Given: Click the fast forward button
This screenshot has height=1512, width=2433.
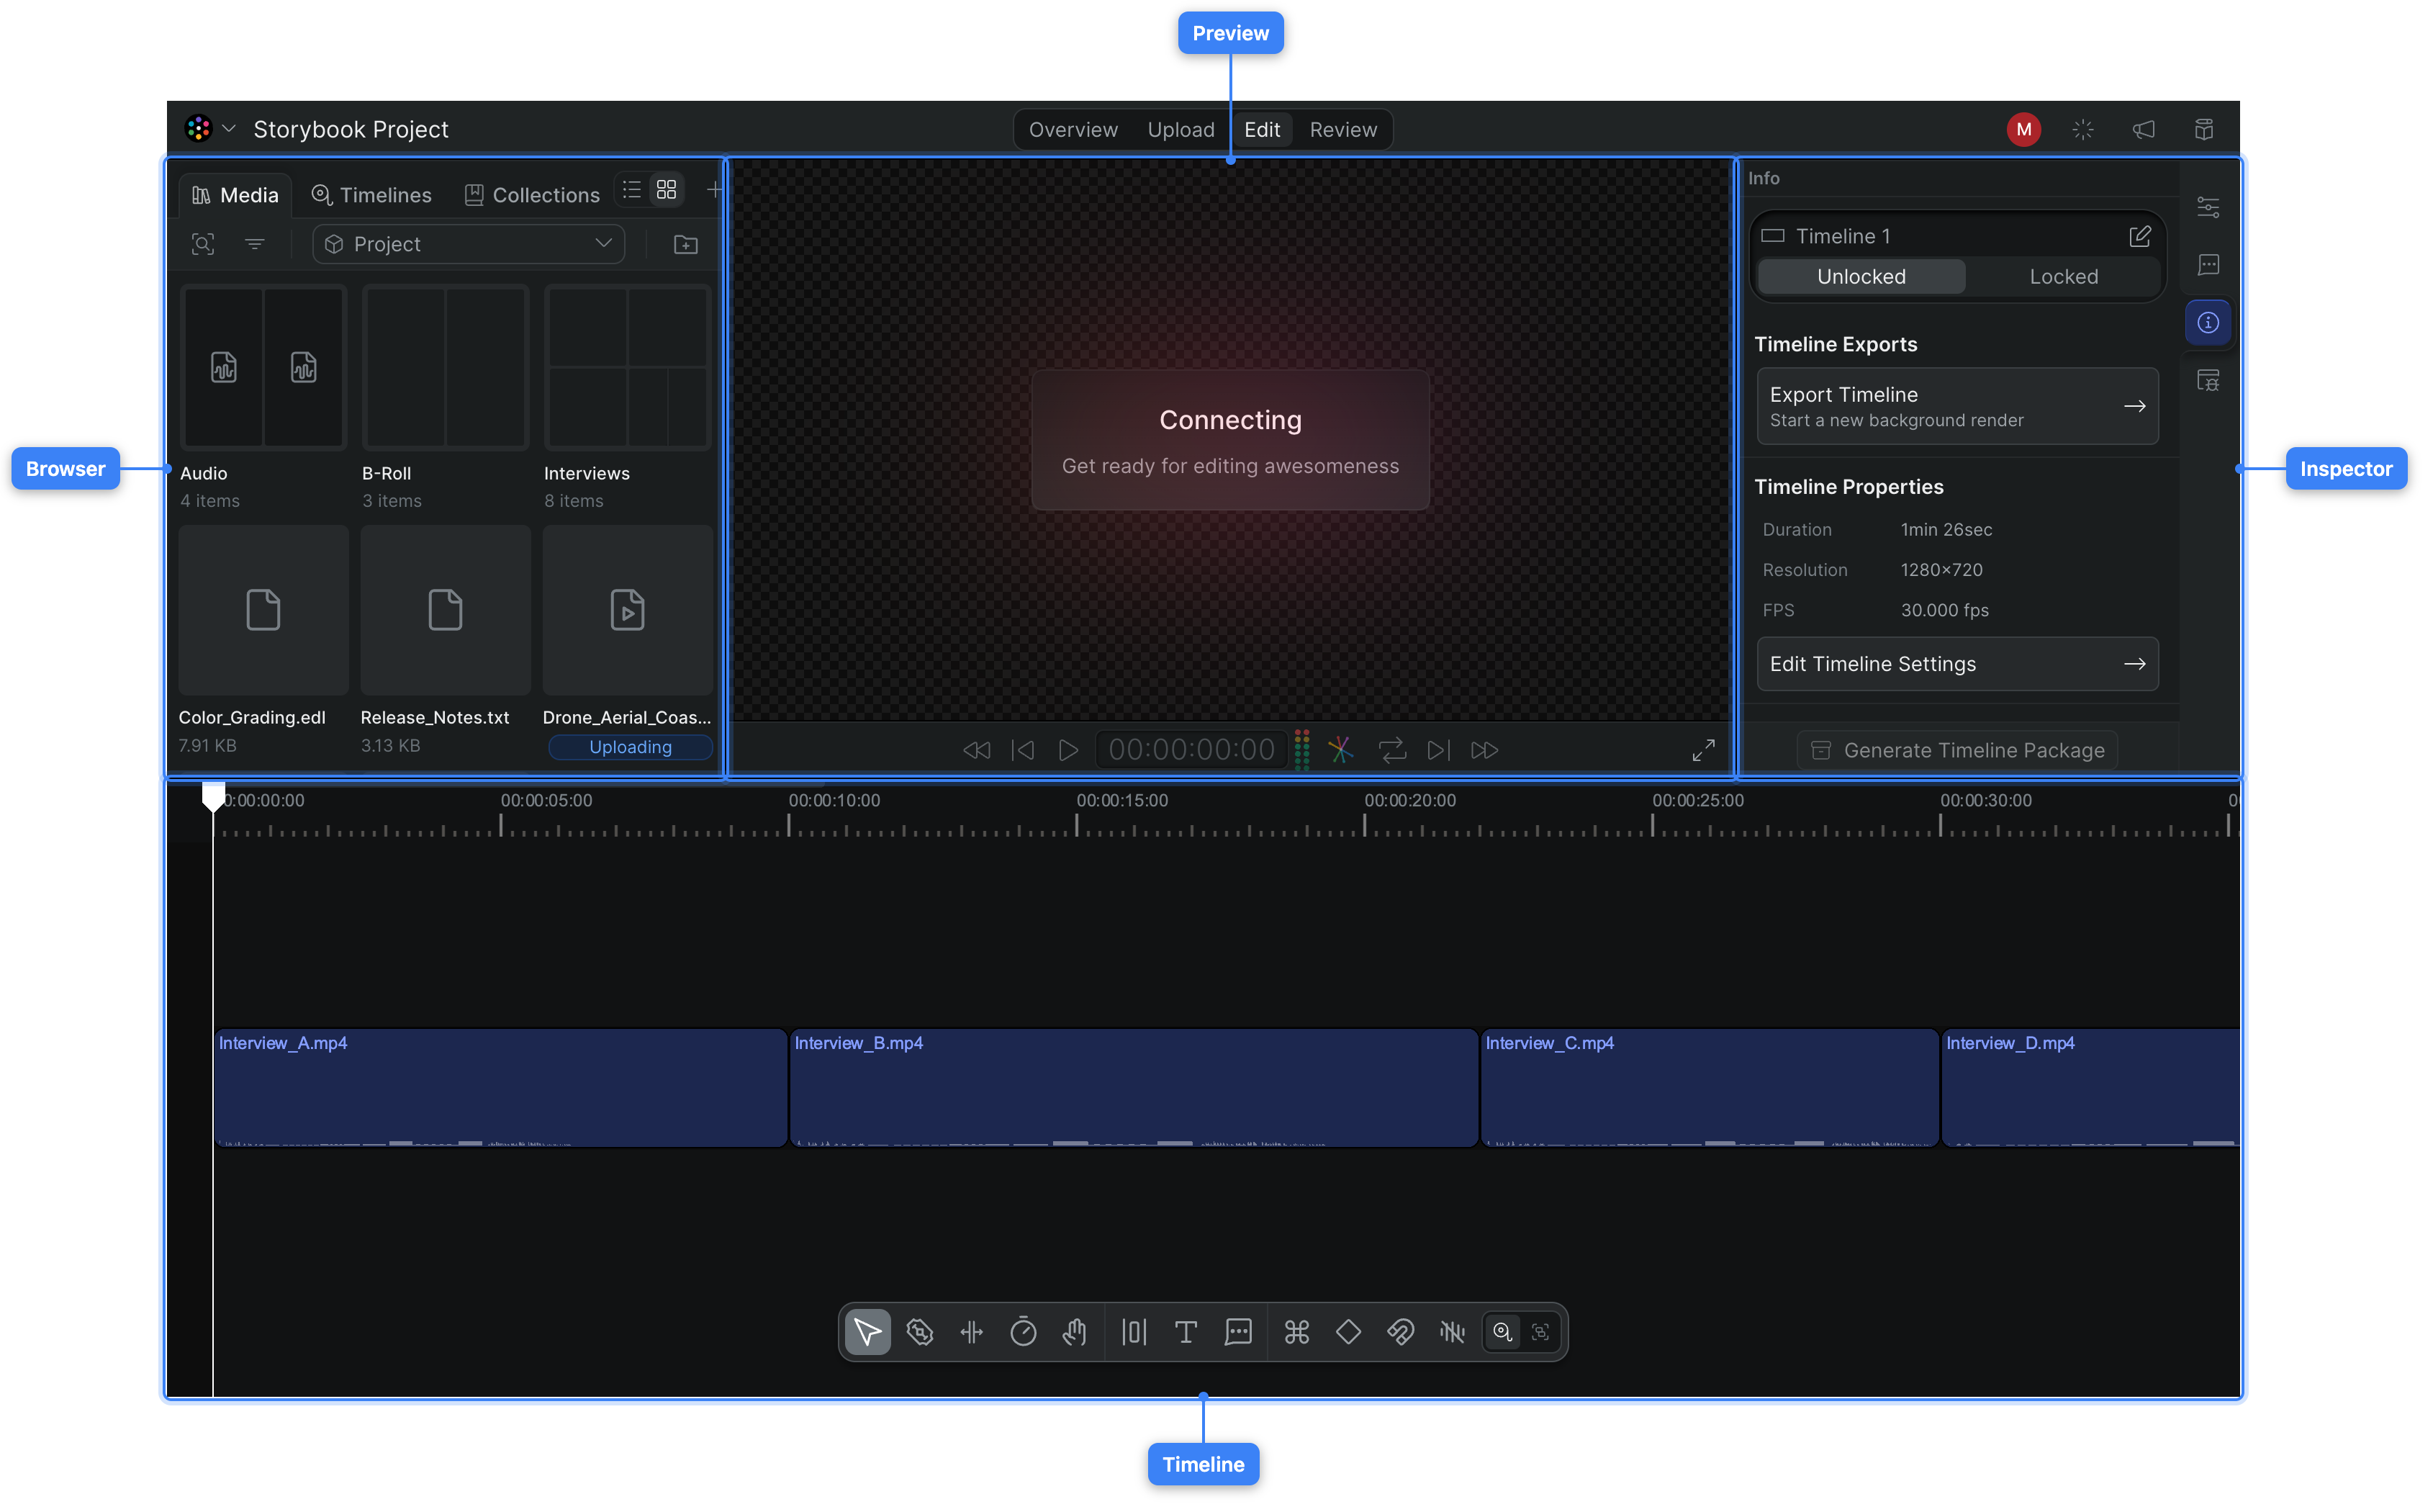Looking at the screenshot, I should (1484, 750).
